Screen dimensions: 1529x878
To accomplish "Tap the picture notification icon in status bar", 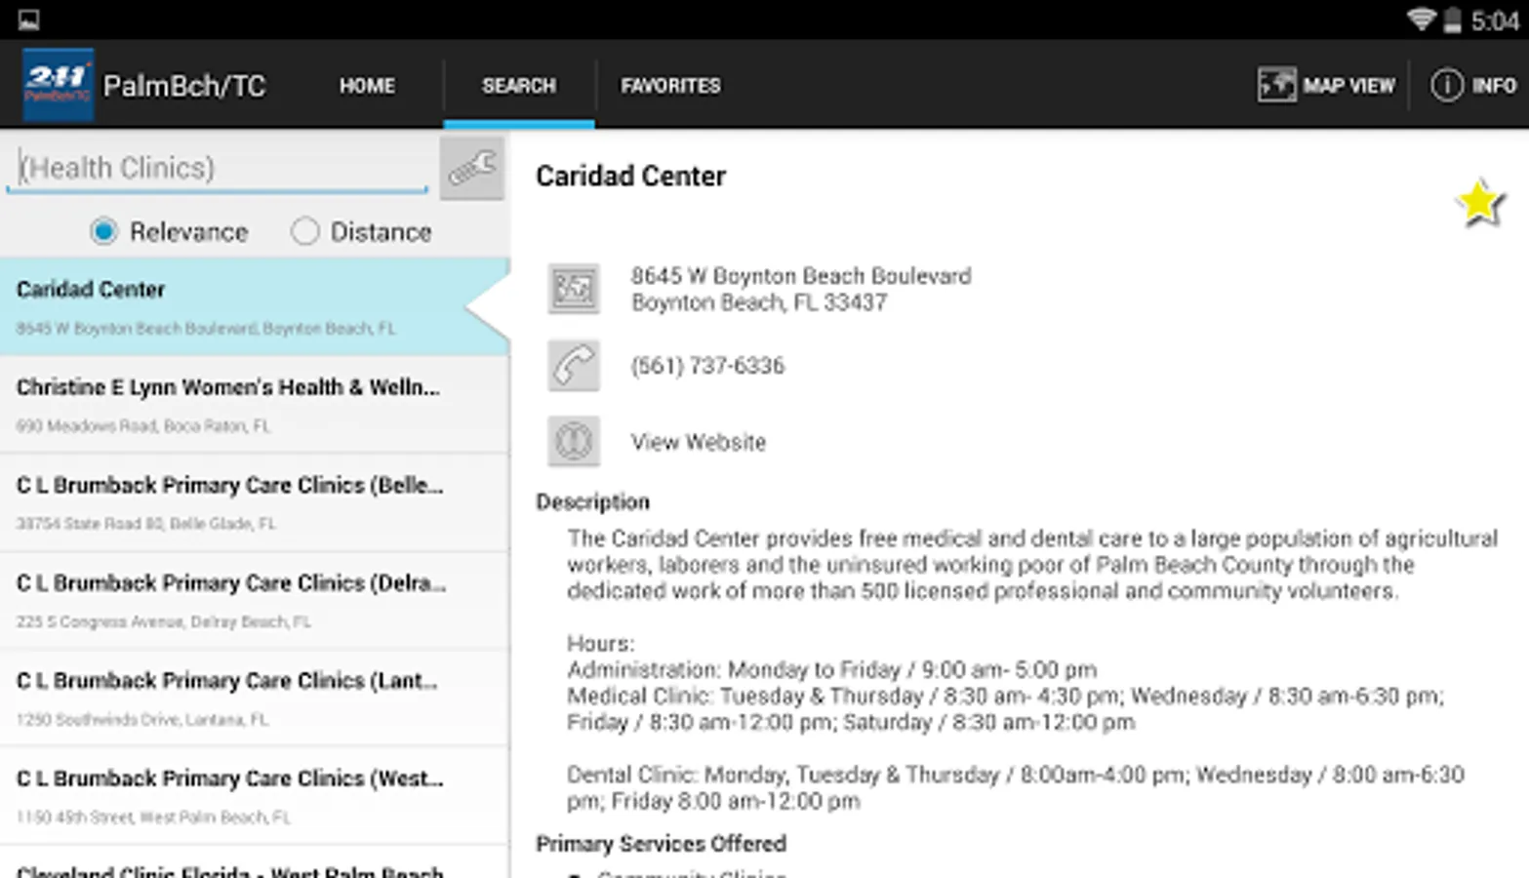I will click(x=28, y=20).
